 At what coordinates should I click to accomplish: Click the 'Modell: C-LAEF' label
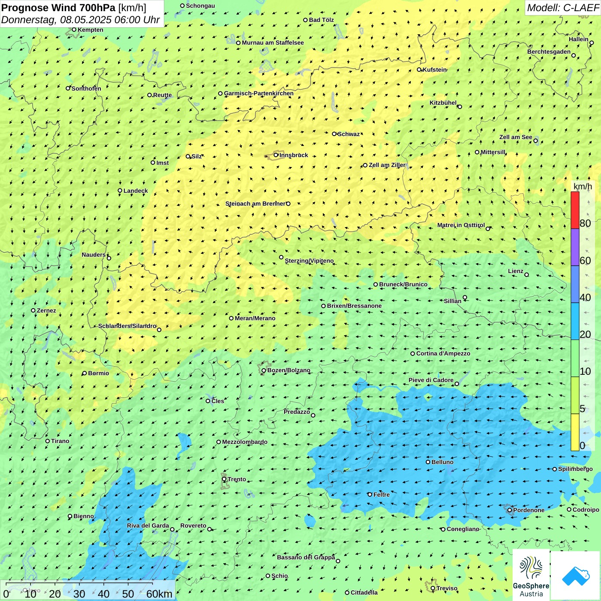(563, 8)
